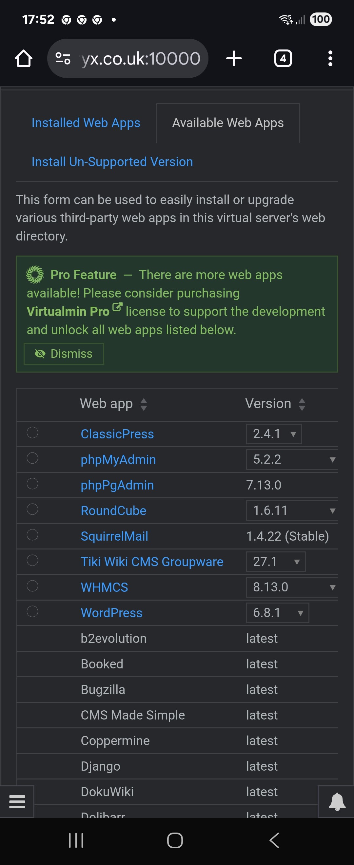Switch to Available Web Apps tab
The height and width of the screenshot is (865, 354).
[228, 123]
